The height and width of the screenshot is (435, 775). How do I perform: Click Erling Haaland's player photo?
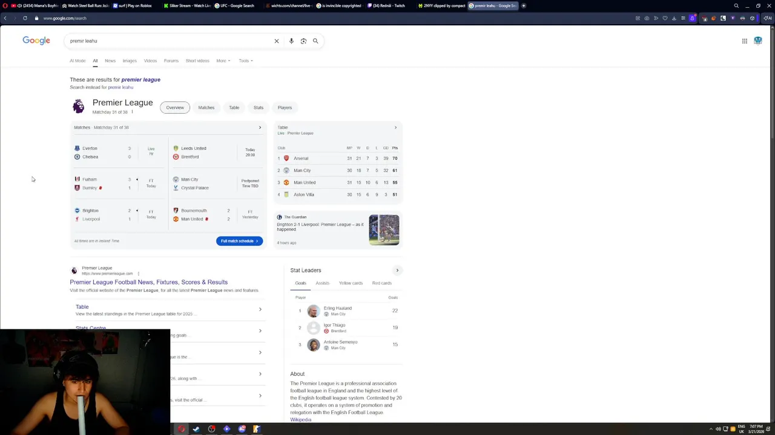click(x=313, y=311)
